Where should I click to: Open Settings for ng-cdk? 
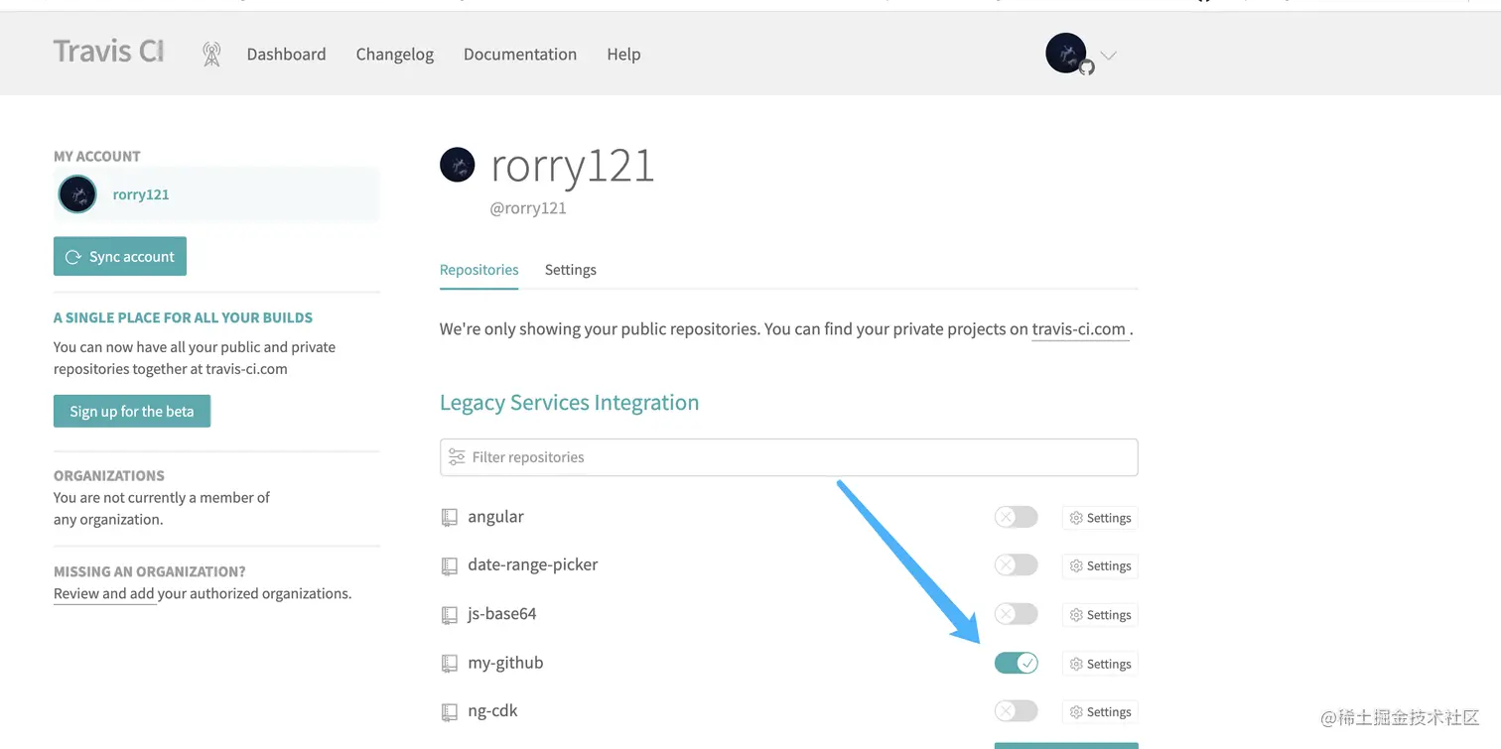click(1100, 712)
